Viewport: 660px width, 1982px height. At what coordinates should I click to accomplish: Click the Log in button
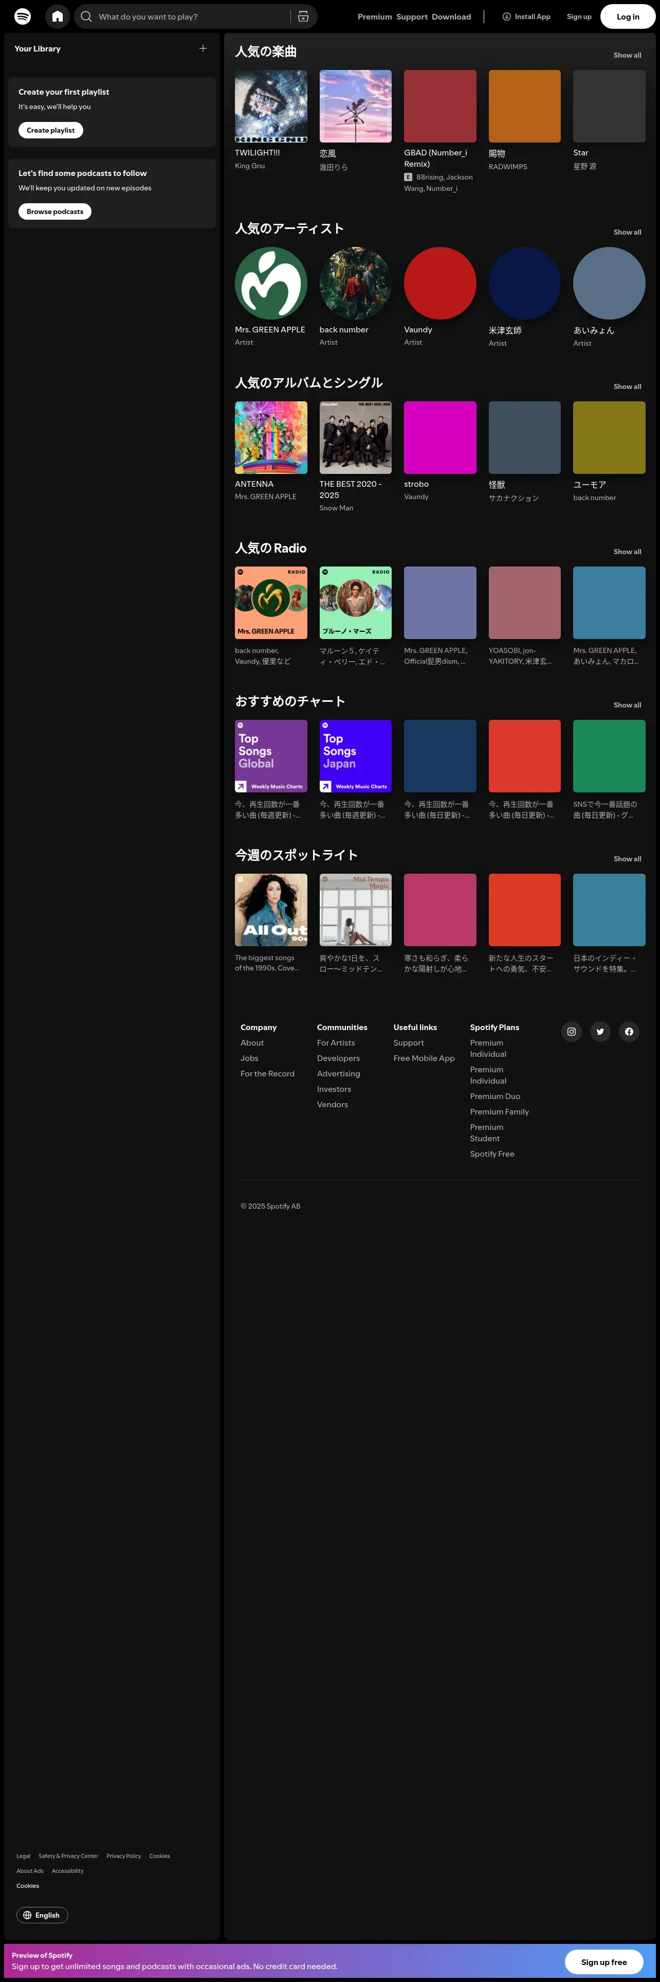[628, 16]
